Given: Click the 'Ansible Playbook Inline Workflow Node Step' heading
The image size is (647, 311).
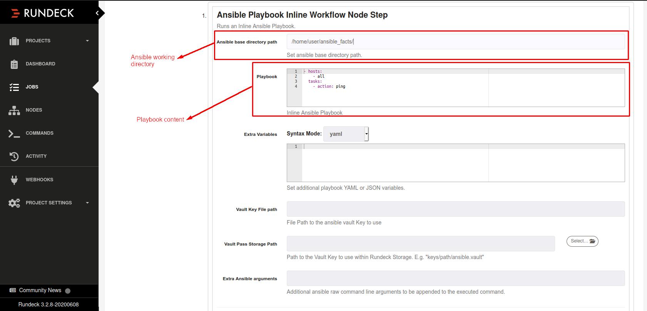Looking at the screenshot, I should (302, 15).
